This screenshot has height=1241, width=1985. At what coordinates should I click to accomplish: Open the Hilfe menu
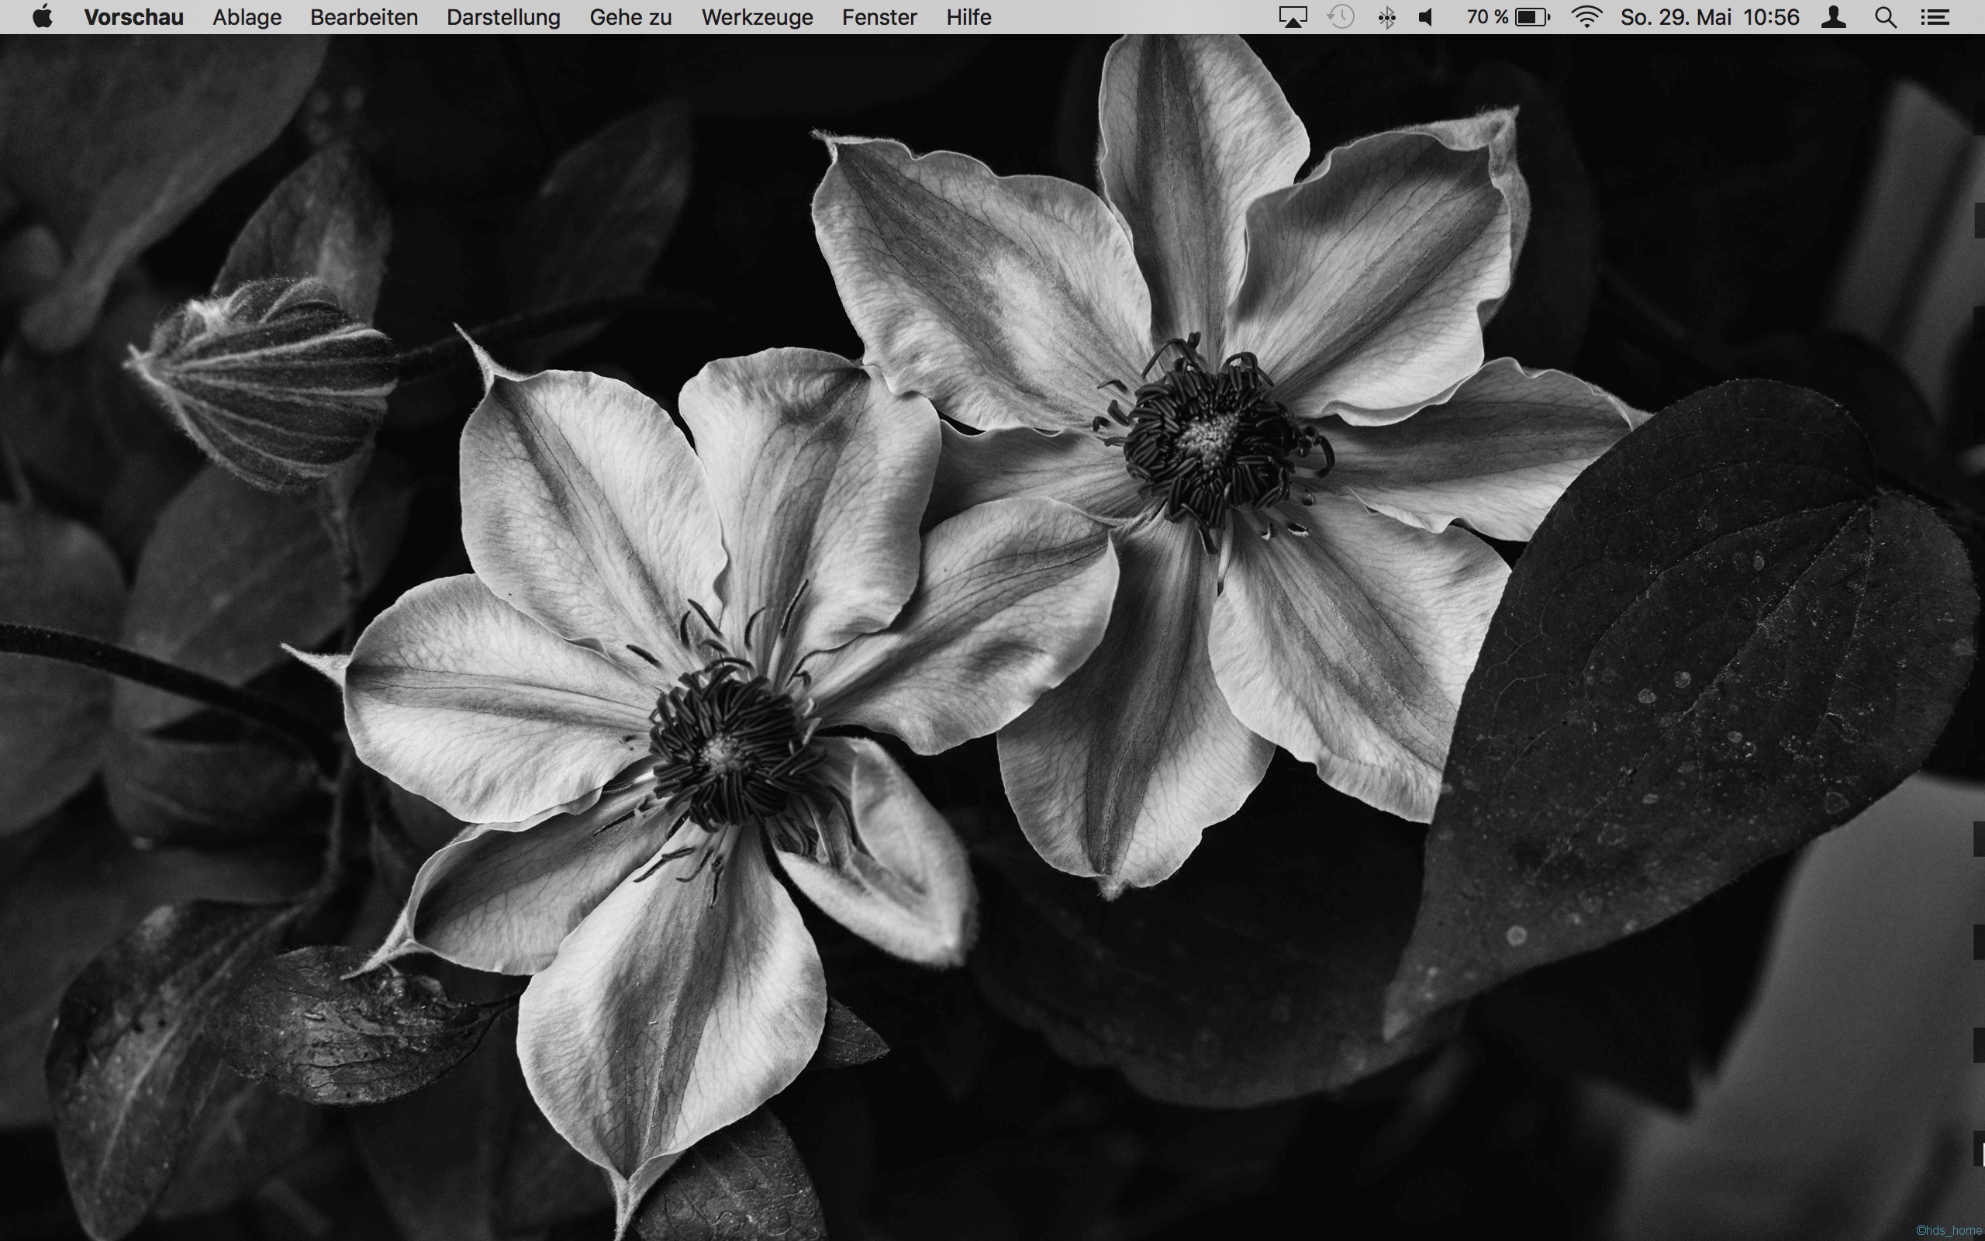coord(968,17)
